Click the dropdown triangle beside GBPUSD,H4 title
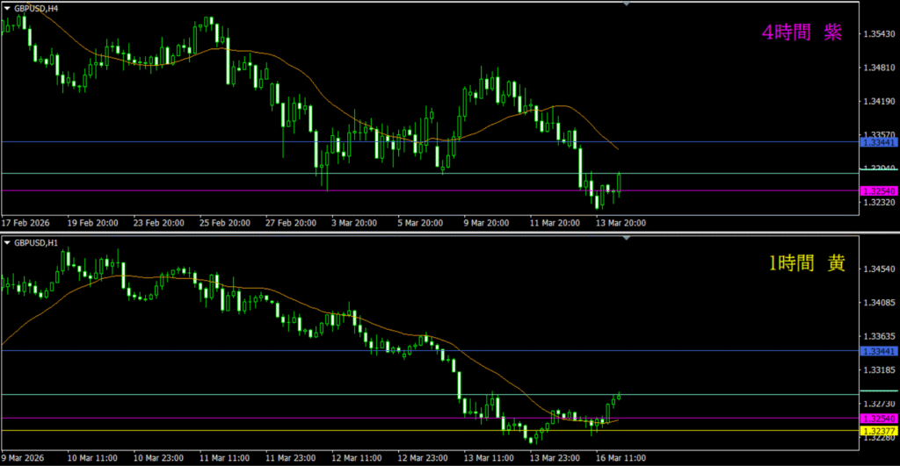Image resolution: width=900 pixels, height=466 pixels. point(7,7)
